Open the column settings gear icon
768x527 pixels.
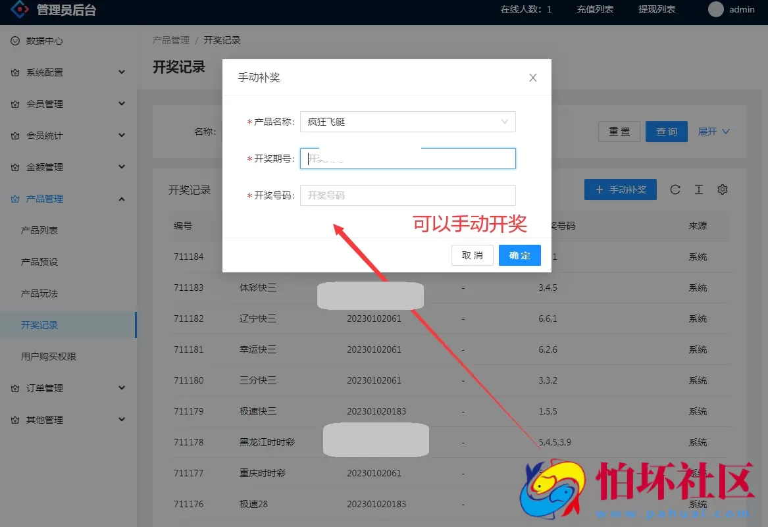pyautogui.click(x=722, y=189)
